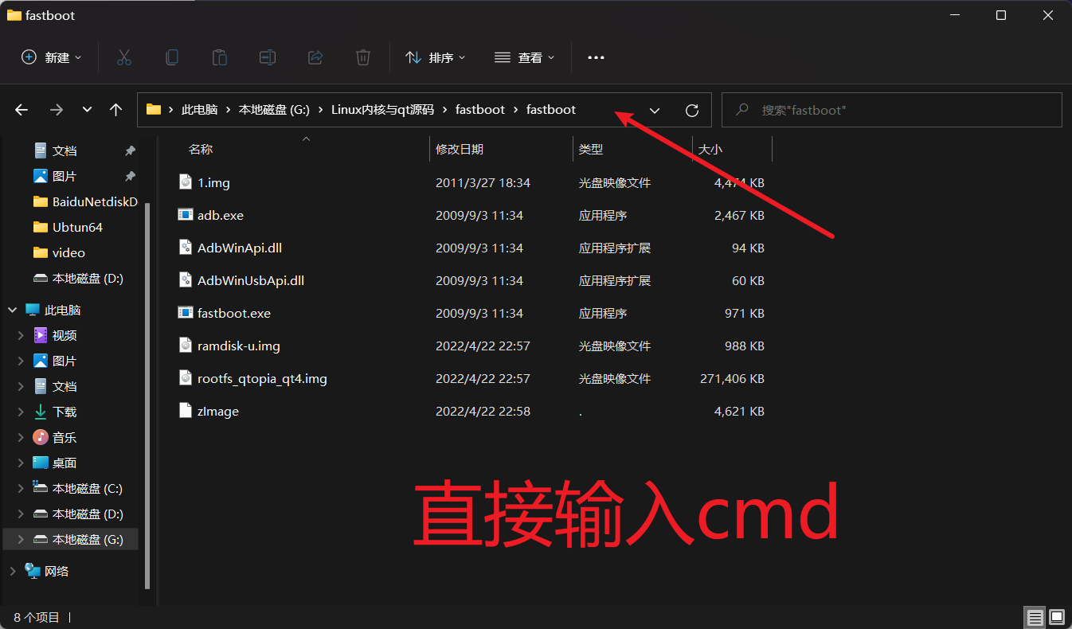This screenshot has width=1072, height=629.
Task: Select the 2,467 KB size cell
Action: coord(739,215)
